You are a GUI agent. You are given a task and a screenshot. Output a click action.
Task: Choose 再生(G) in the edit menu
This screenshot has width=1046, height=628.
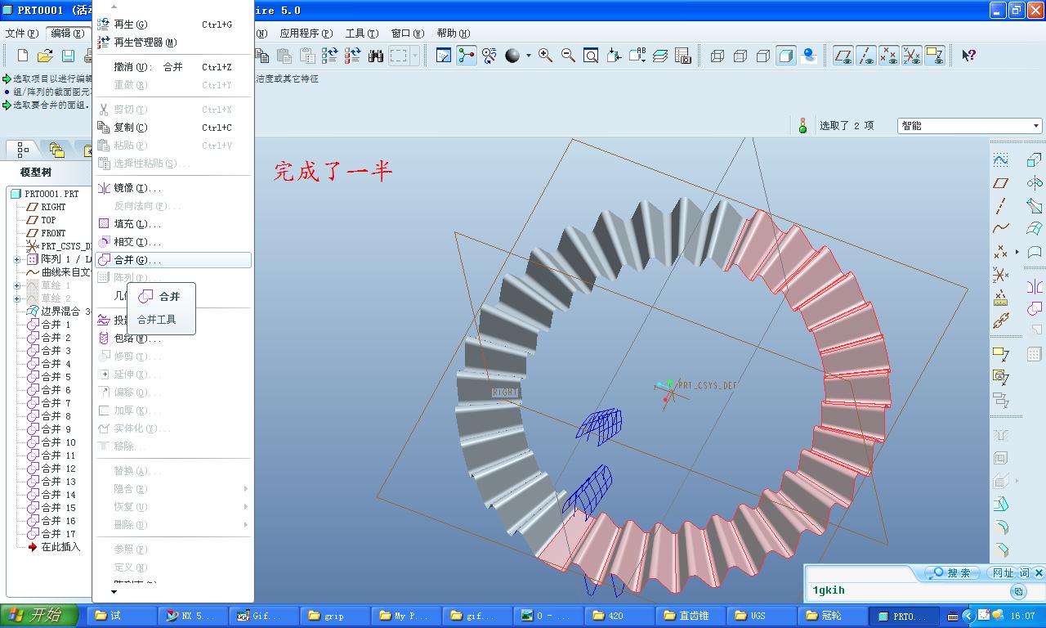(173, 25)
